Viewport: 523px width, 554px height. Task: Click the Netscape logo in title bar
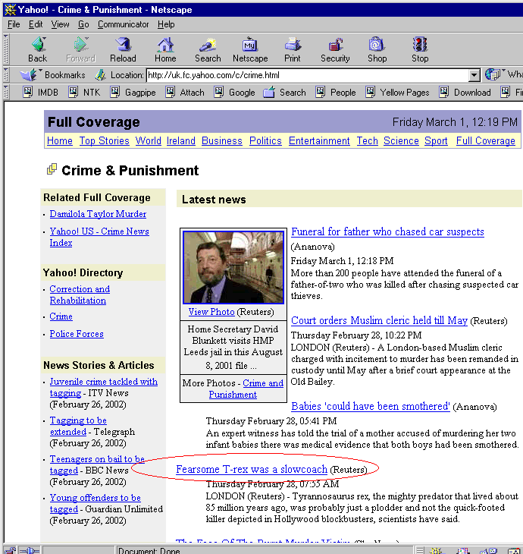click(x=10, y=10)
